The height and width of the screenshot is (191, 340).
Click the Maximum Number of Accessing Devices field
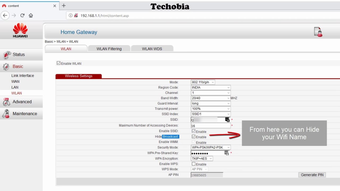tap(211, 126)
